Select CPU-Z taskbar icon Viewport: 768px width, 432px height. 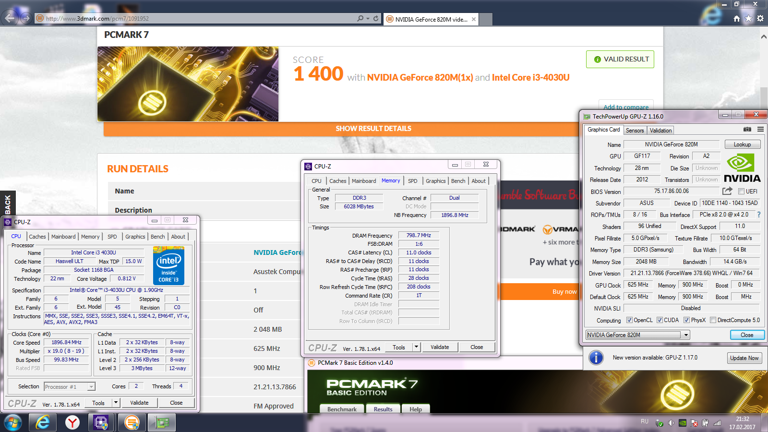(x=101, y=422)
